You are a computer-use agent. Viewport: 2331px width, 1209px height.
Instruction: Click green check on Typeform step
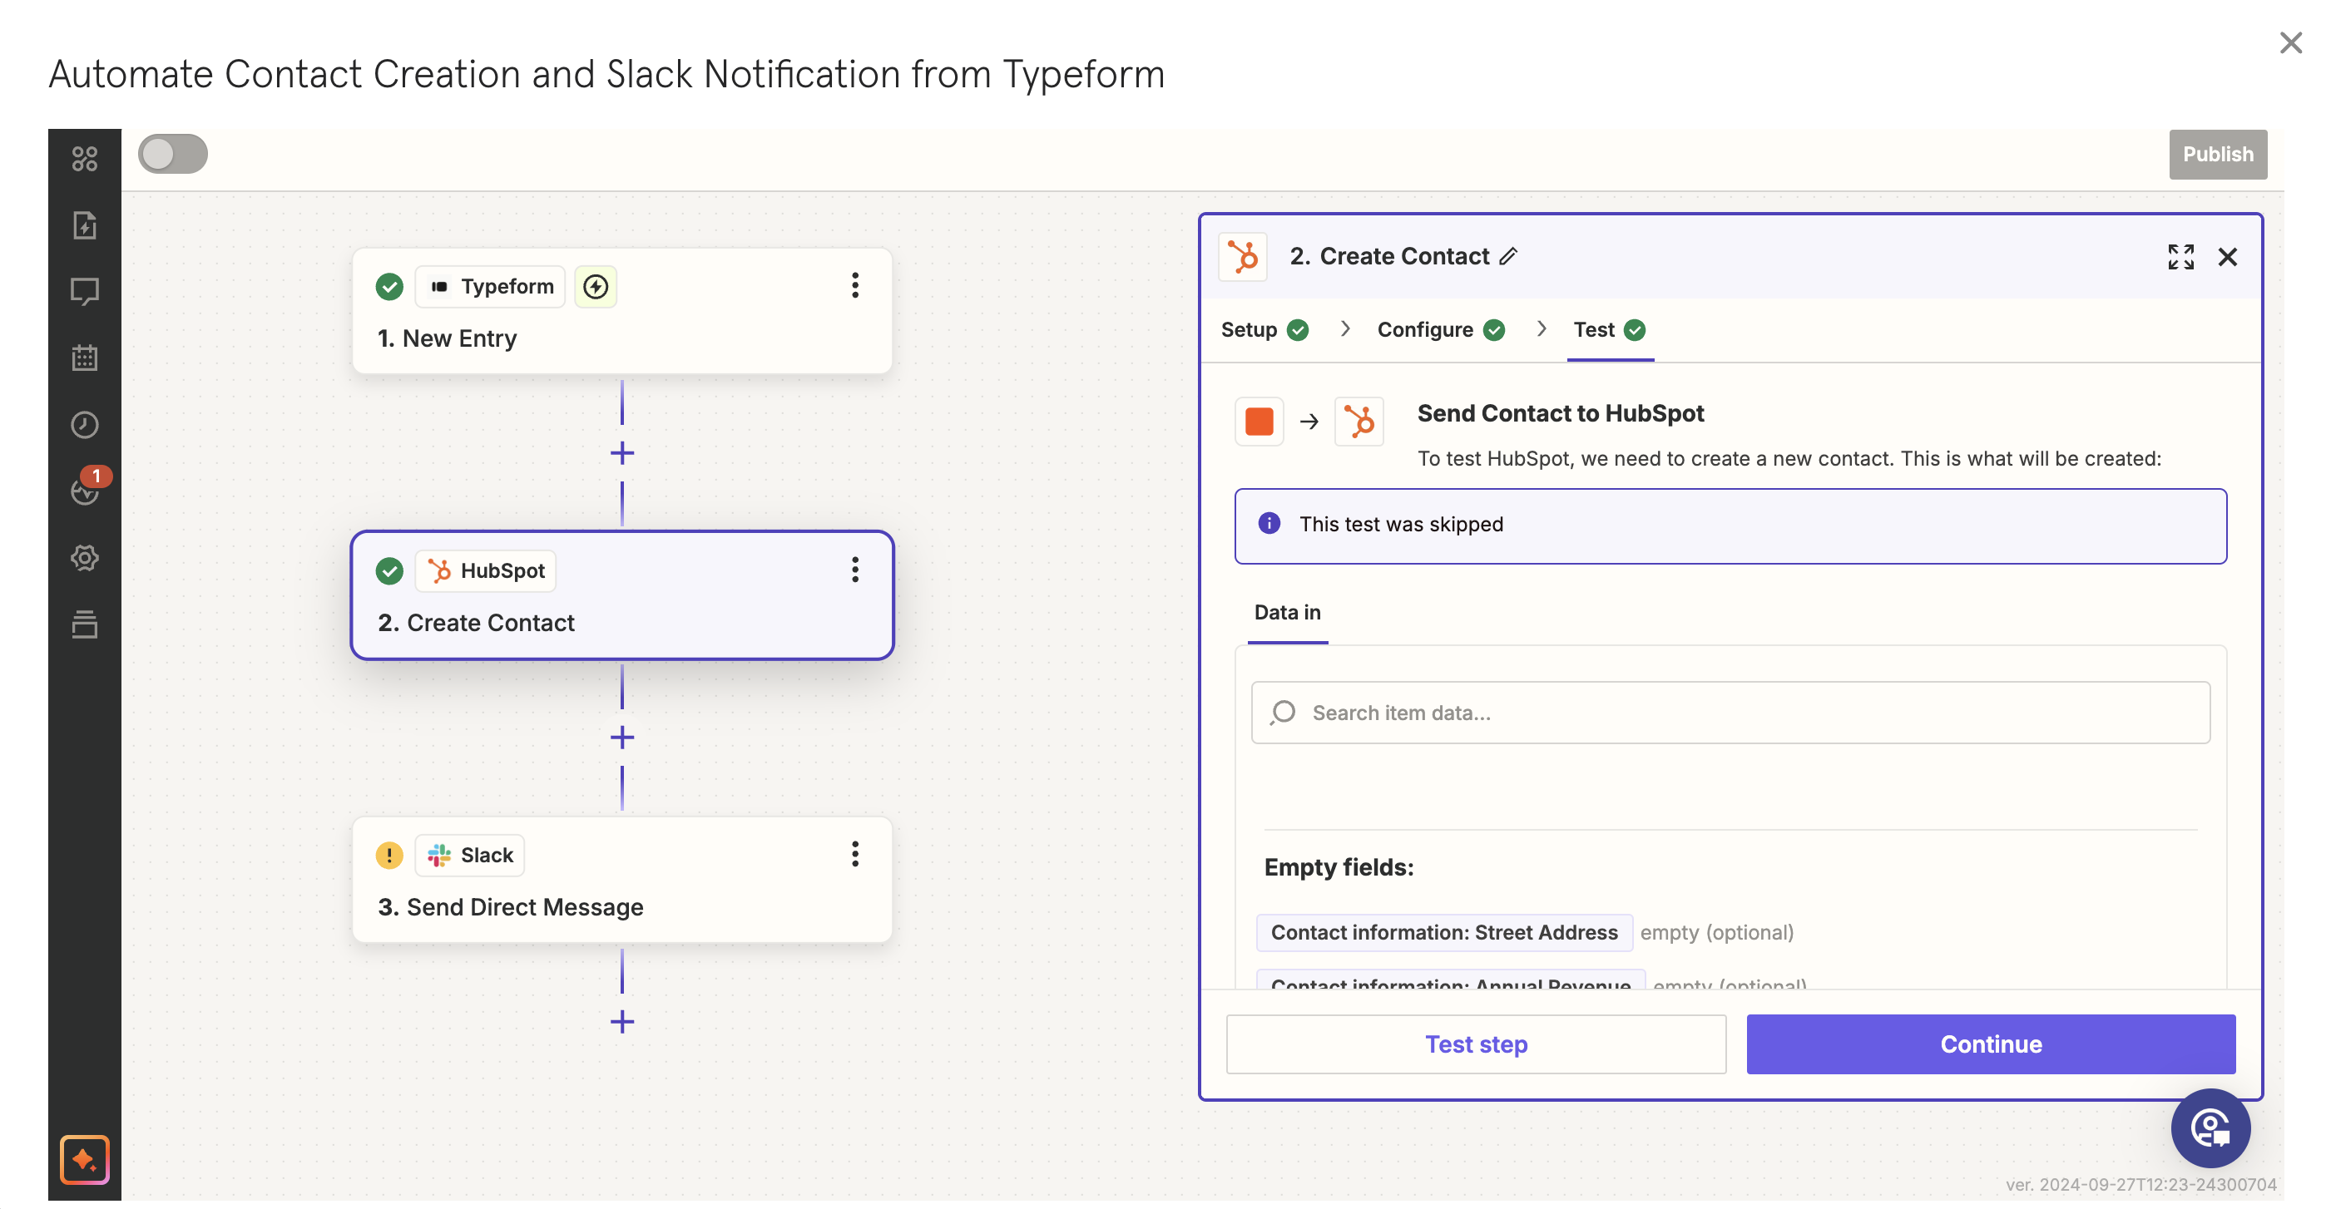click(x=389, y=287)
